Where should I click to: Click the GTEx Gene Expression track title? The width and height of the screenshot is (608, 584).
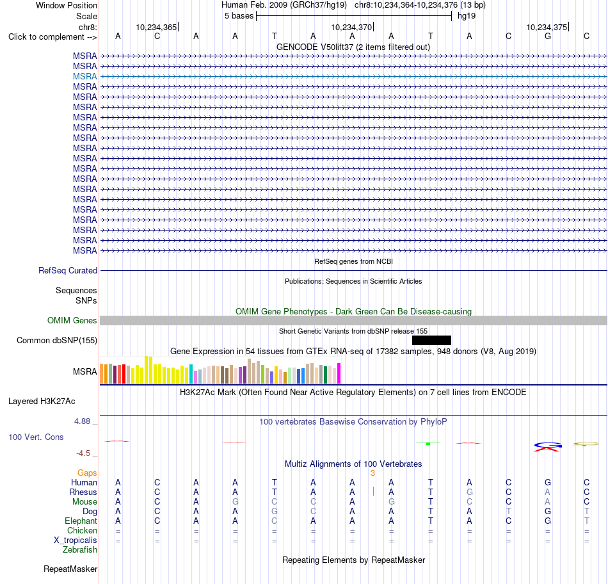tap(353, 351)
